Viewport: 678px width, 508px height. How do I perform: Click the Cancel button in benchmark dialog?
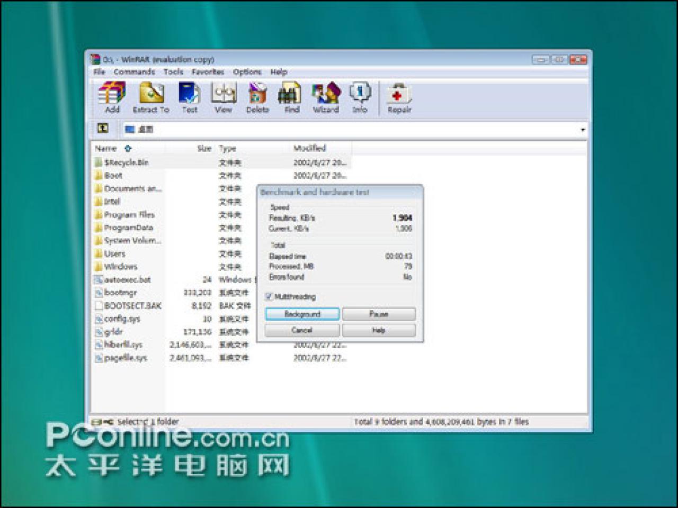[302, 330]
